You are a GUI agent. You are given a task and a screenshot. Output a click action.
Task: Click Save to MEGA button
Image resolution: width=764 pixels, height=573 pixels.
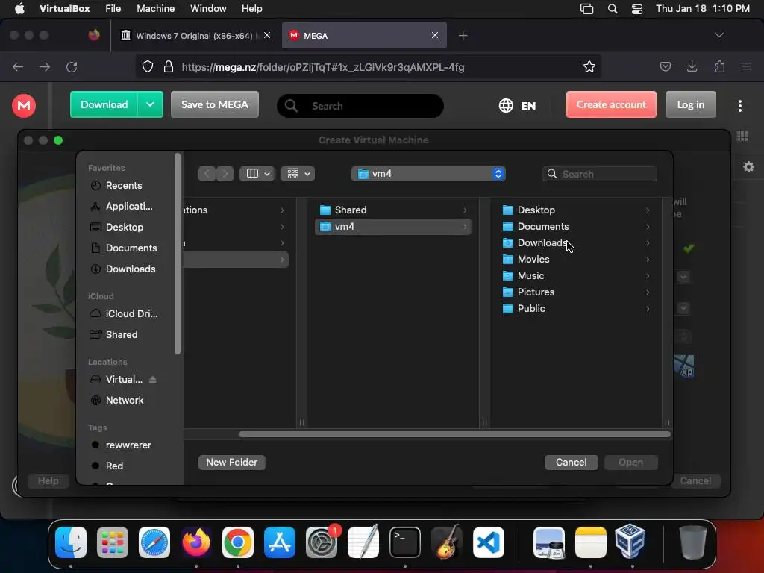tap(215, 104)
